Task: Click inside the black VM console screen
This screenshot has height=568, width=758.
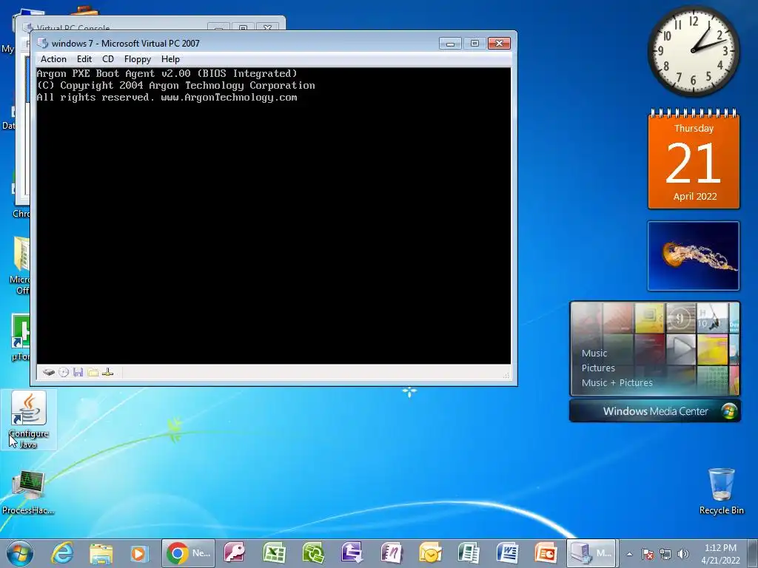Action: 274,215
